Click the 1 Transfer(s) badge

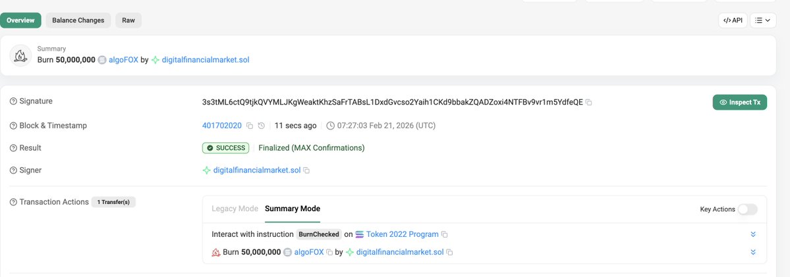[x=113, y=202]
